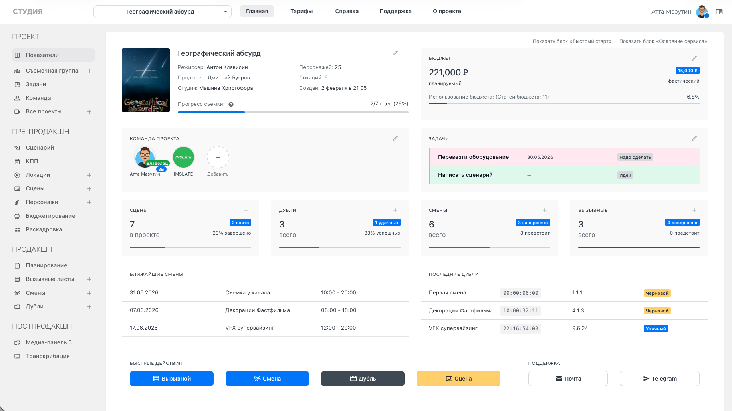732x411 pixels.
Task: Open Тарифы in top menu
Action: pos(302,11)
